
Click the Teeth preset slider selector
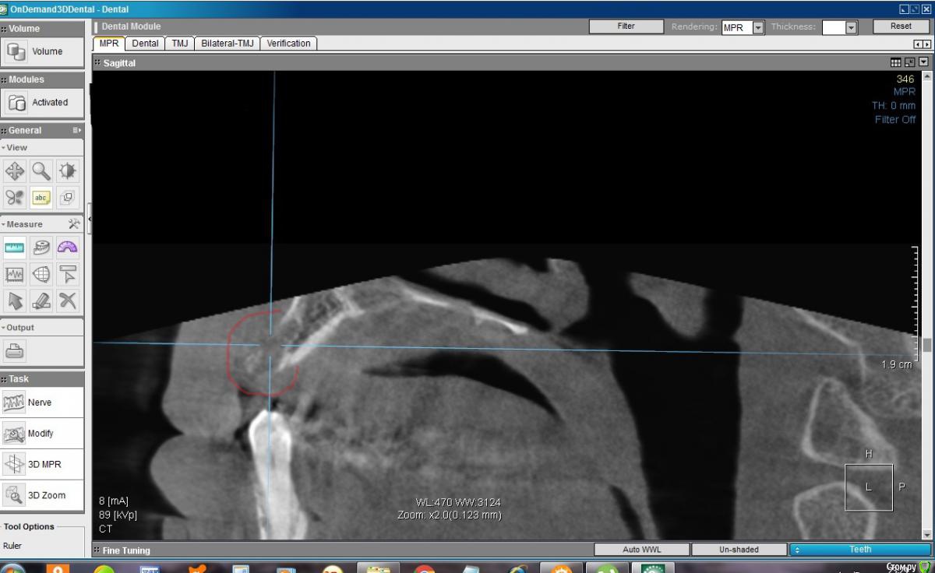coord(859,550)
